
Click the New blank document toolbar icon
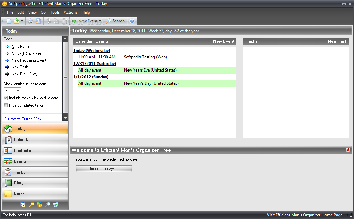tap(9, 21)
